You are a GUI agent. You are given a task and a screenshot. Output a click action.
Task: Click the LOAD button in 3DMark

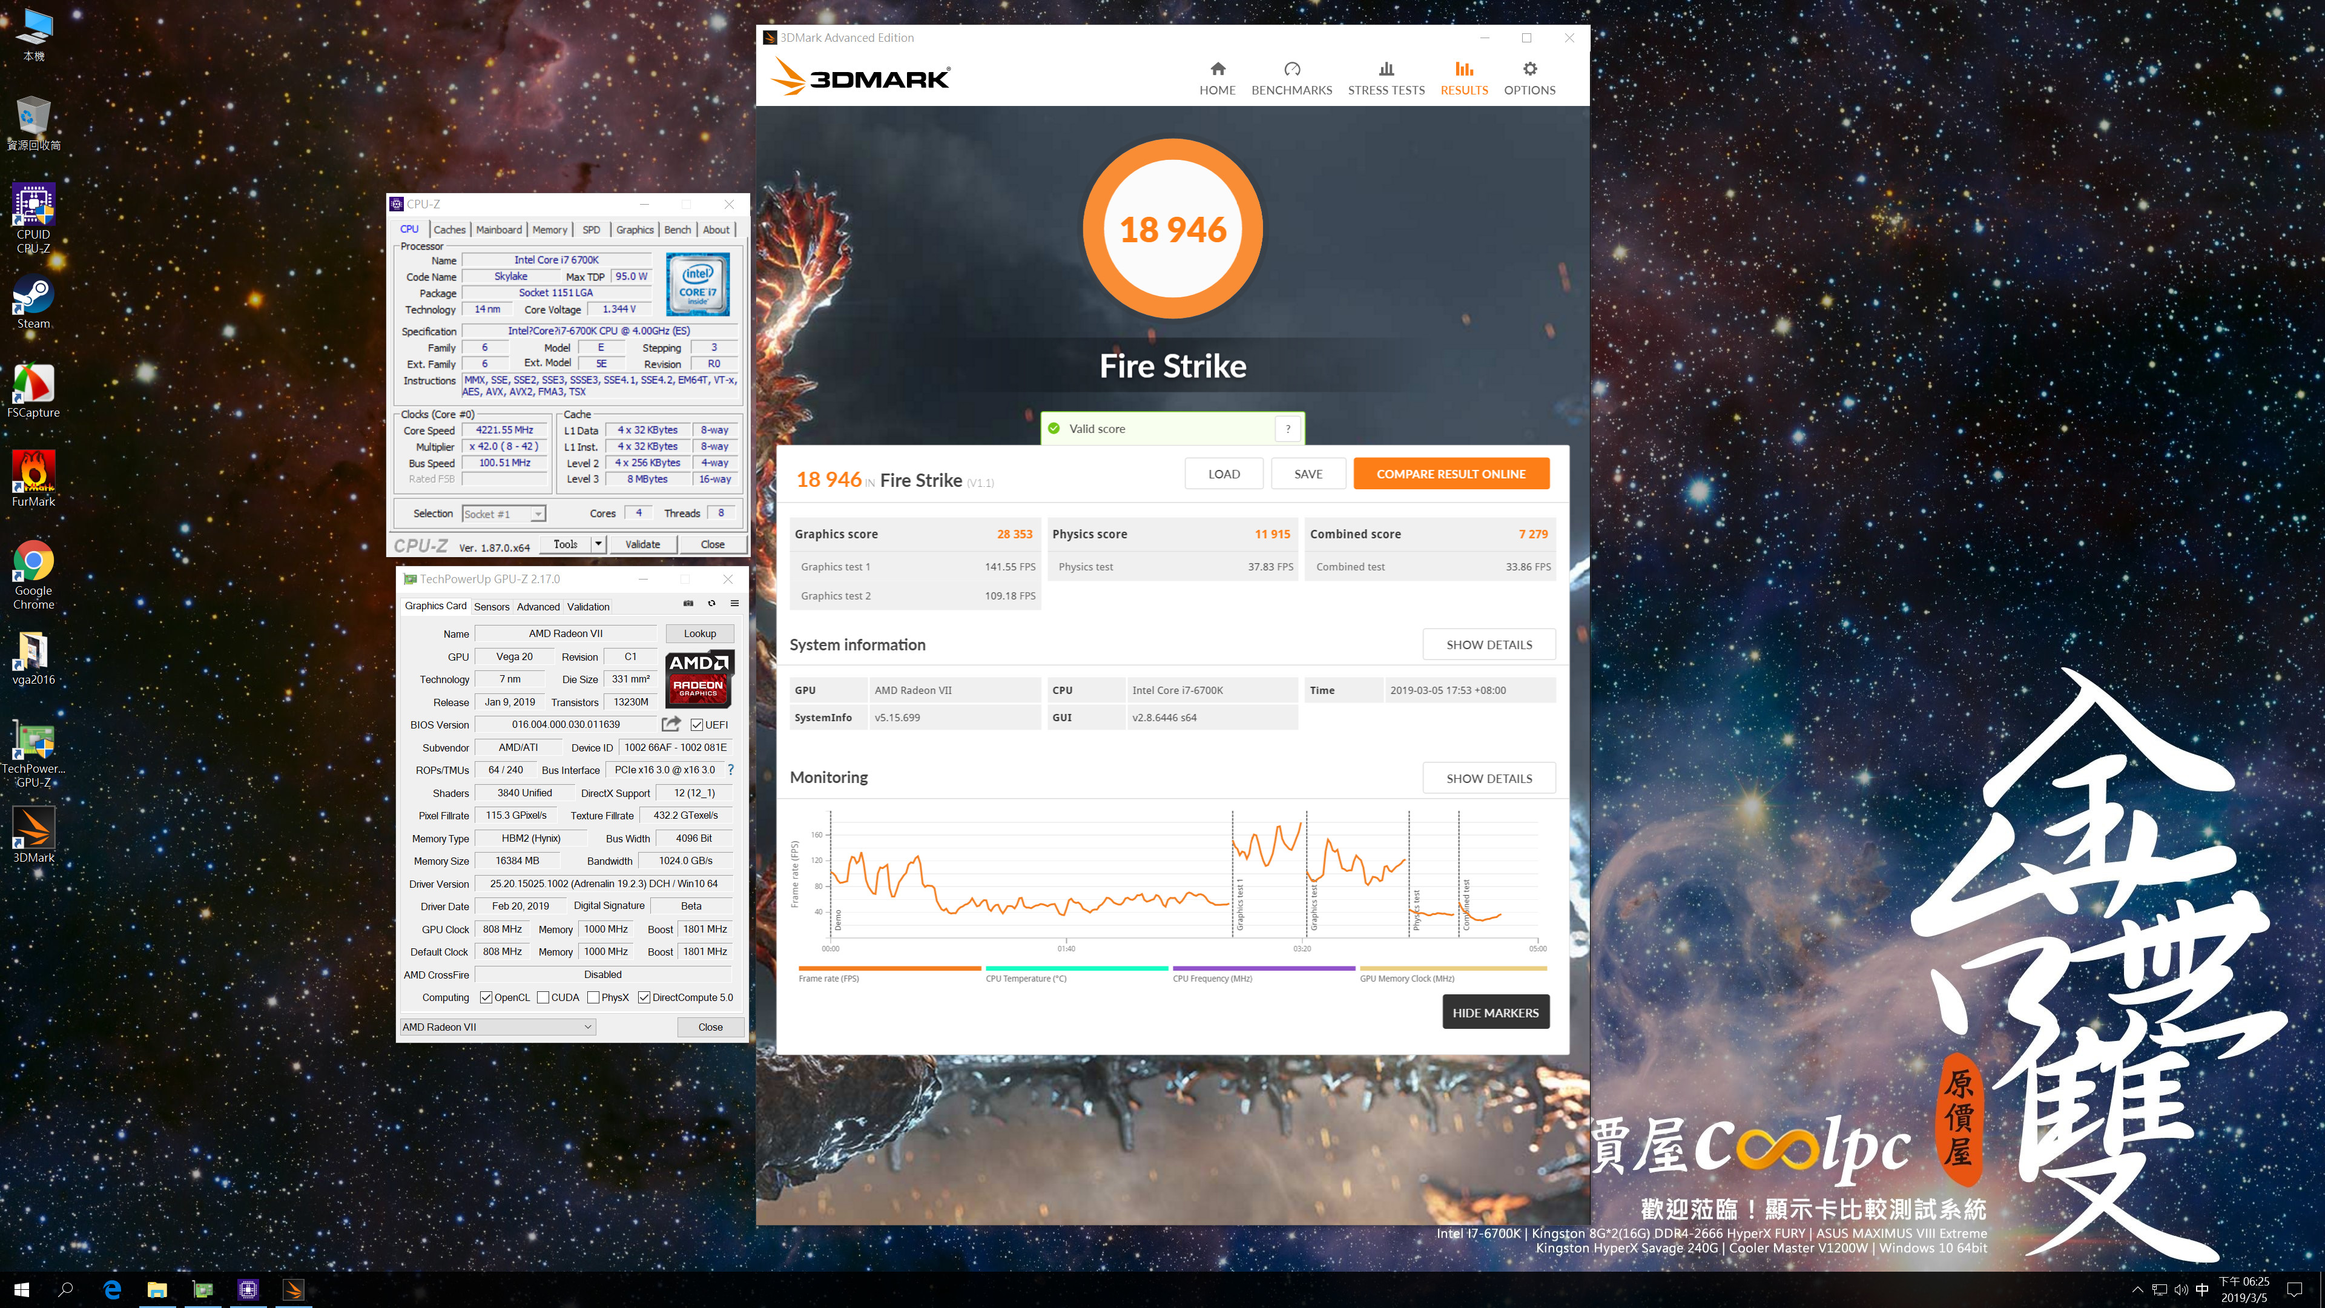click(1224, 474)
